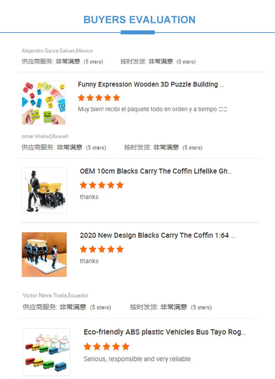
Task: Open the 2020 New Design coffin thumbnail
Action: (44, 255)
